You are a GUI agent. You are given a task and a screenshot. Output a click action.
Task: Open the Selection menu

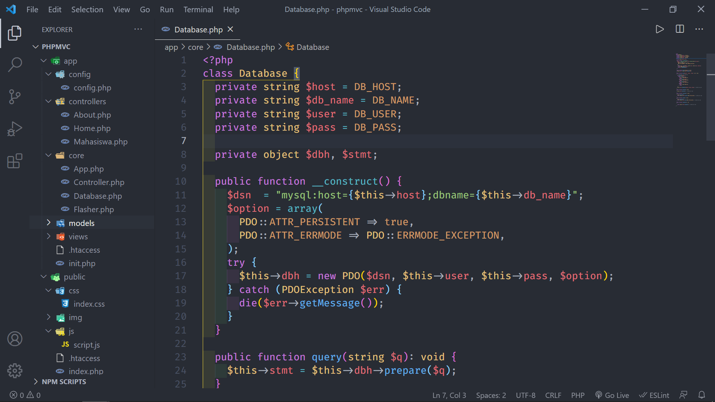[87, 9]
